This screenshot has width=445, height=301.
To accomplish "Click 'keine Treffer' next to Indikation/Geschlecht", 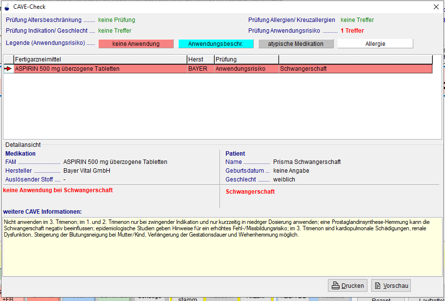I will pyautogui.click(x=115, y=31).
